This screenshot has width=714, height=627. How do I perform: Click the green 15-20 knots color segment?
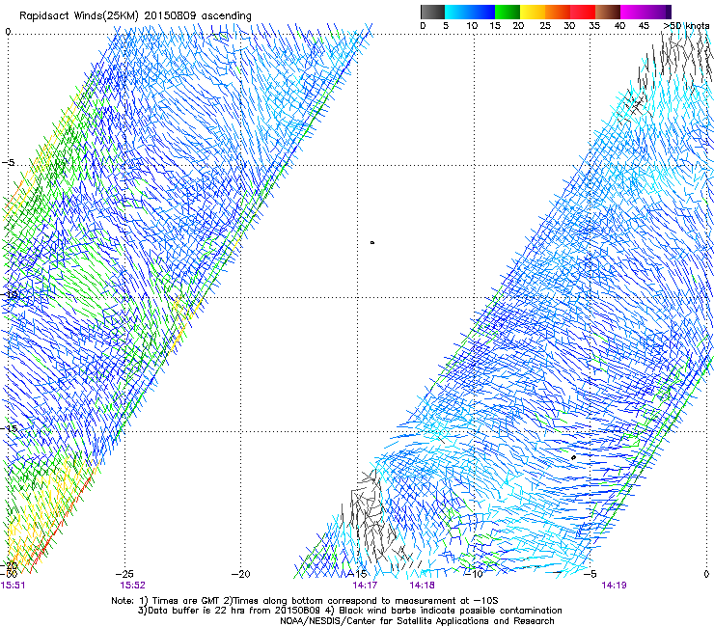pyautogui.click(x=508, y=12)
